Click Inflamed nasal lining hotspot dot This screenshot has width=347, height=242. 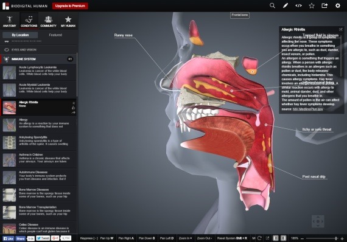coord(231,91)
